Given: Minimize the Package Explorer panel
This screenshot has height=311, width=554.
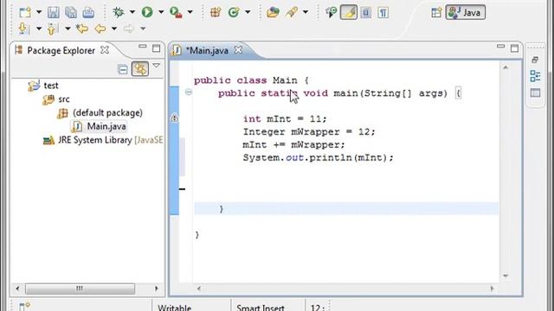Looking at the screenshot, I should pyautogui.click(x=142, y=47).
